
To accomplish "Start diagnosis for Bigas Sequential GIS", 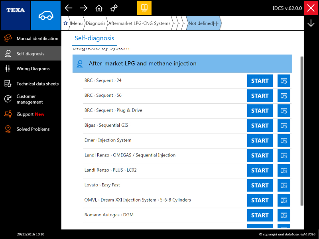I will [260, 125].
